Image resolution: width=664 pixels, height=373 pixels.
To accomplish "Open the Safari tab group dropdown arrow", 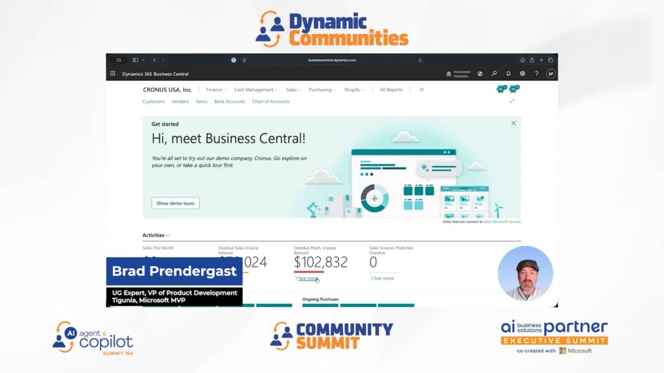I will pos(143,60).
